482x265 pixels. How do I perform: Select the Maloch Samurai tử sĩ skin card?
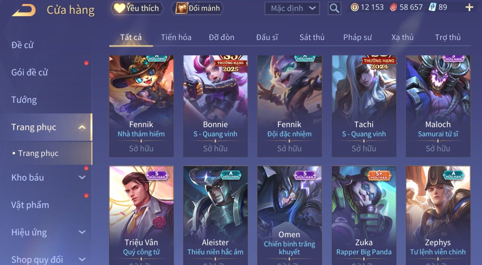pyautogui.click(x=438, y=106)
